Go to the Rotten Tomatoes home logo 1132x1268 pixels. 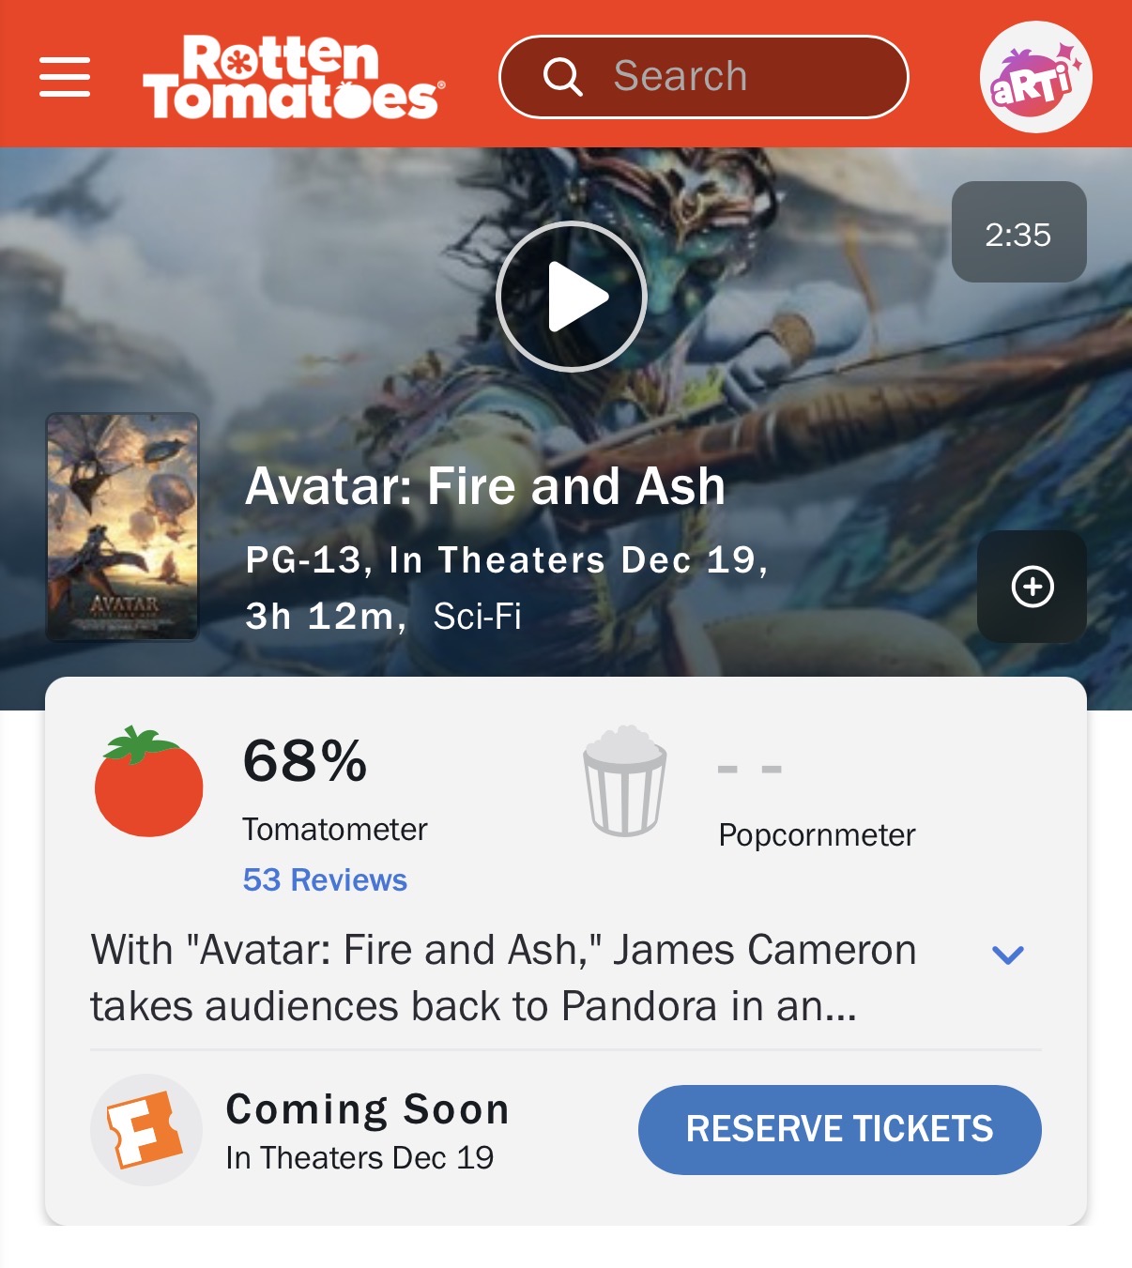click(294, 77)
